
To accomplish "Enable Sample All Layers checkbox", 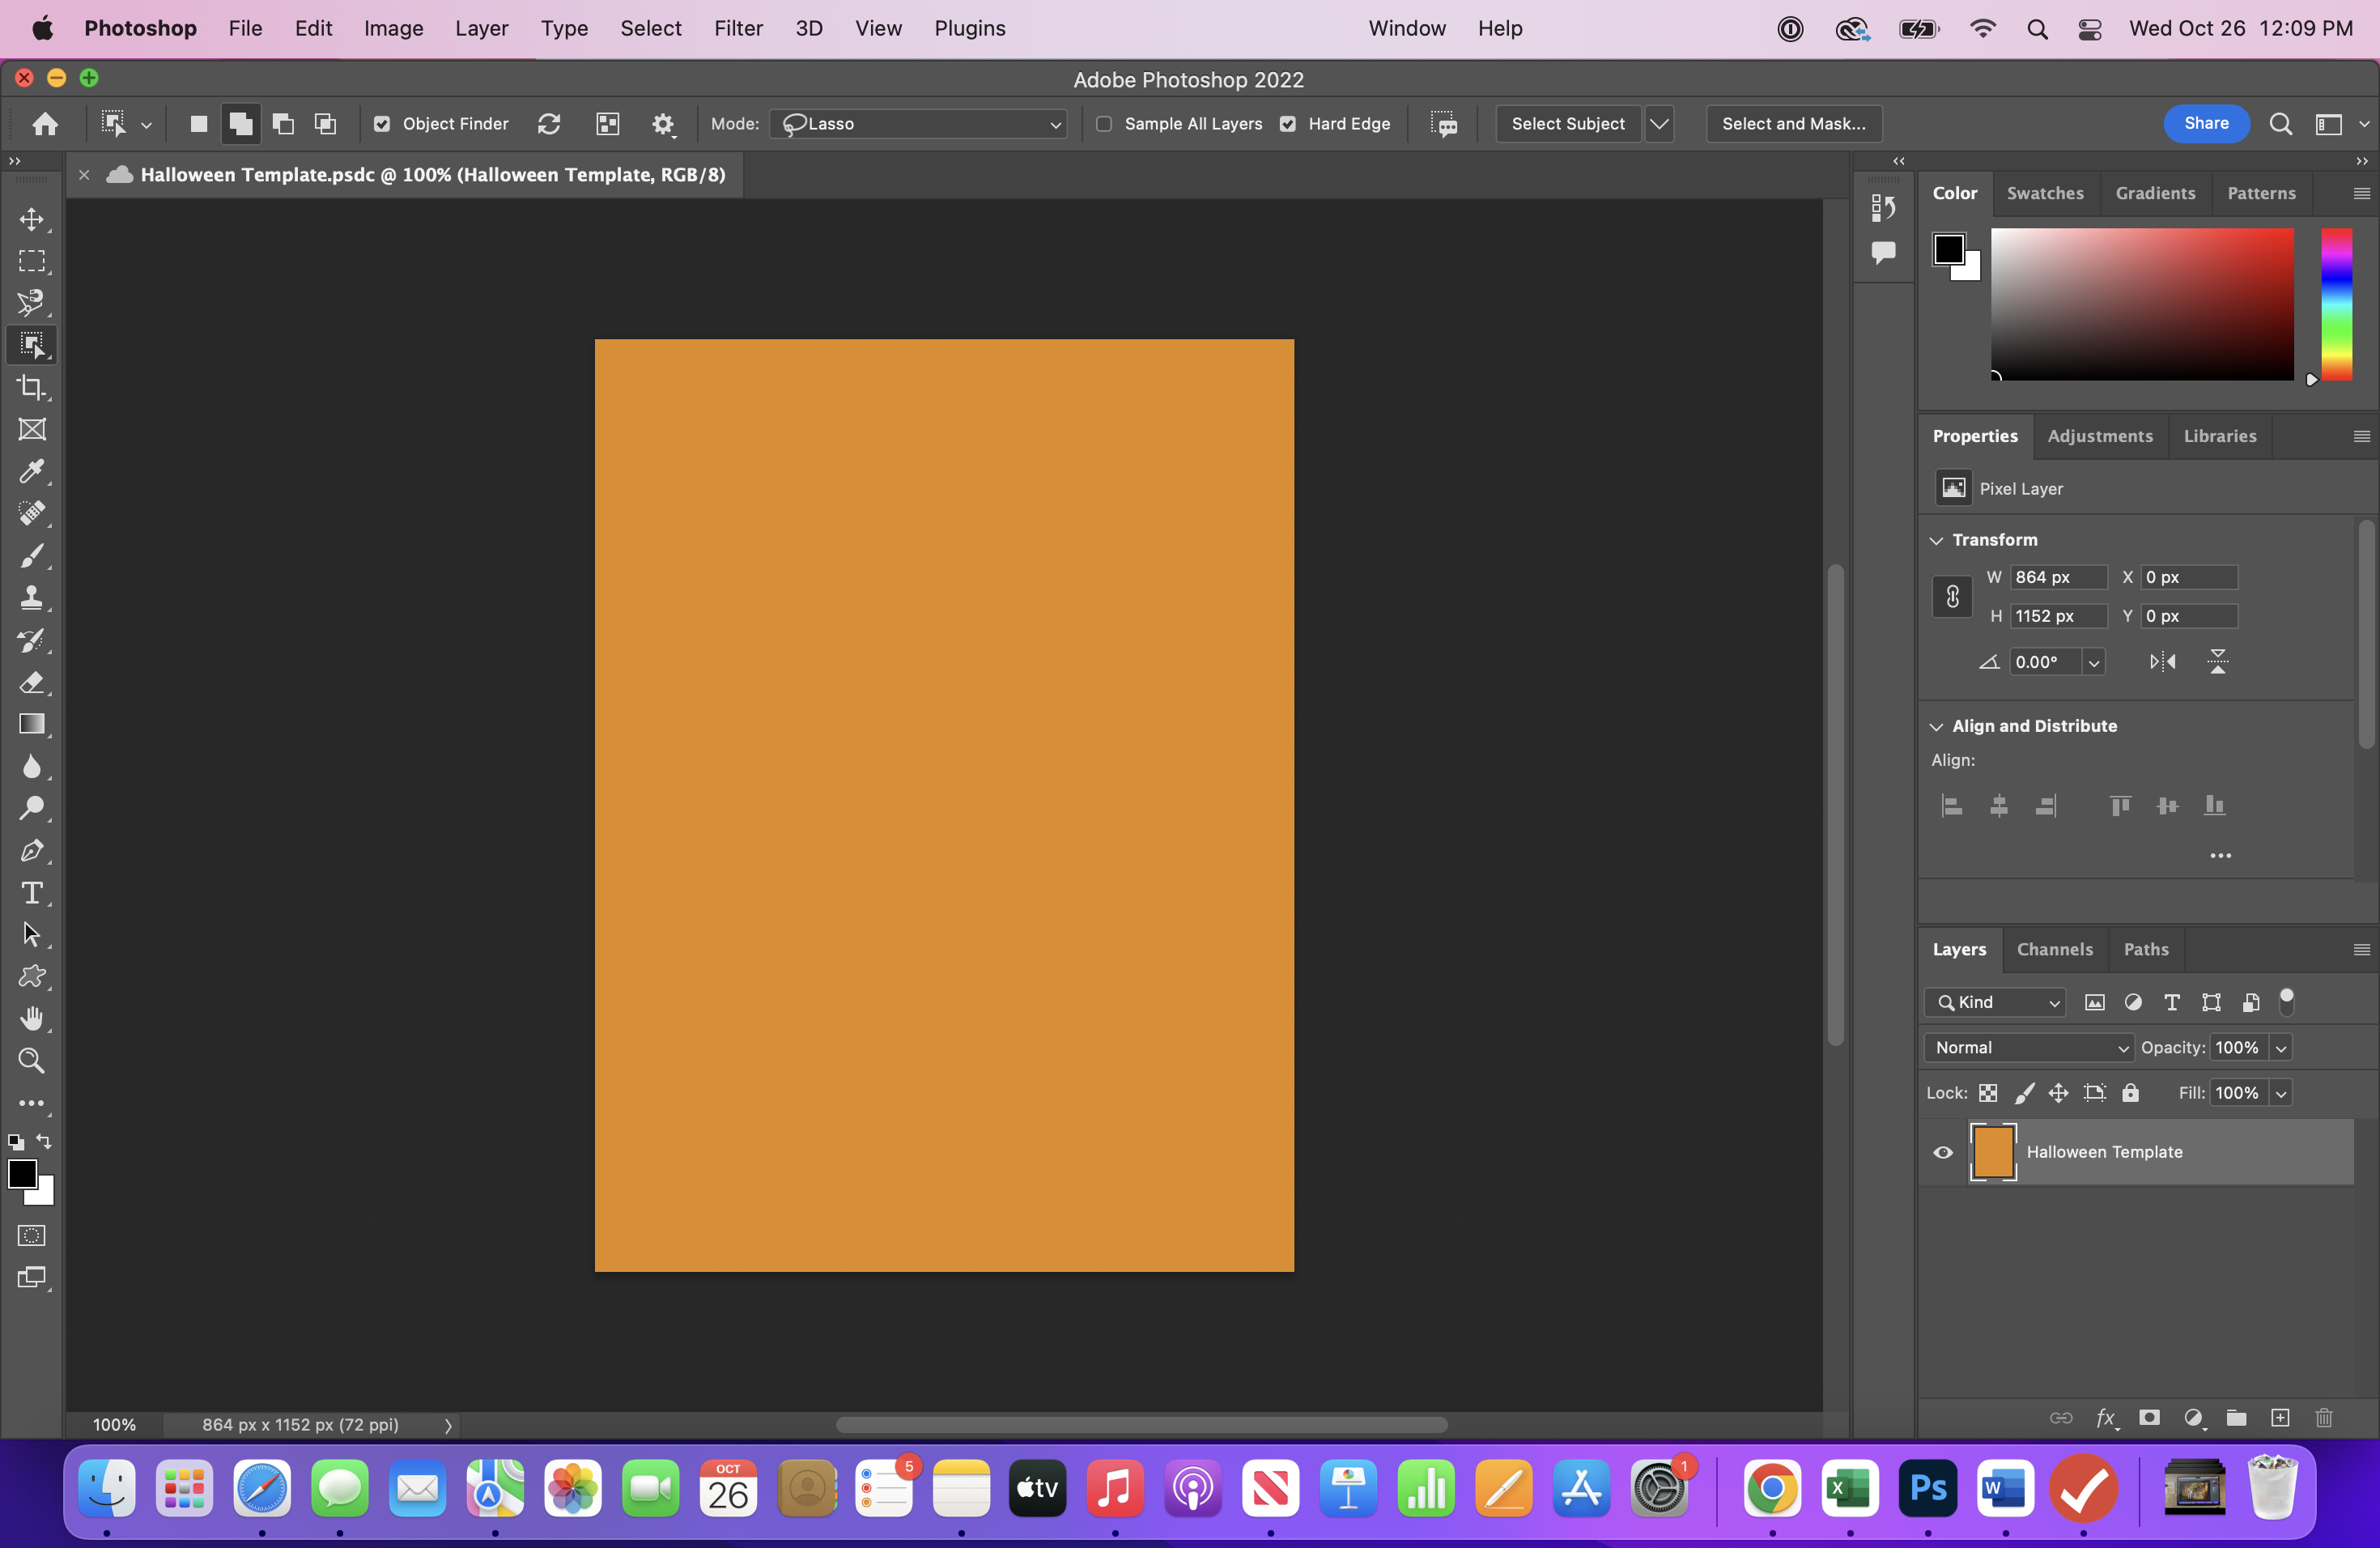I will click(1104, 124).
